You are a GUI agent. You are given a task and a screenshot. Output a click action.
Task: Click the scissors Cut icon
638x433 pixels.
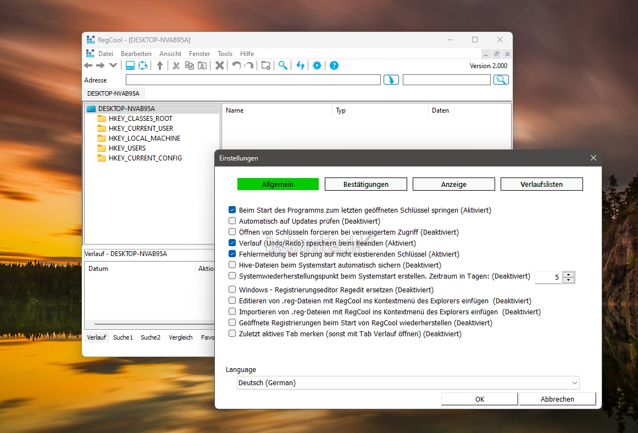pyautogui.click(x=176, y=65)
